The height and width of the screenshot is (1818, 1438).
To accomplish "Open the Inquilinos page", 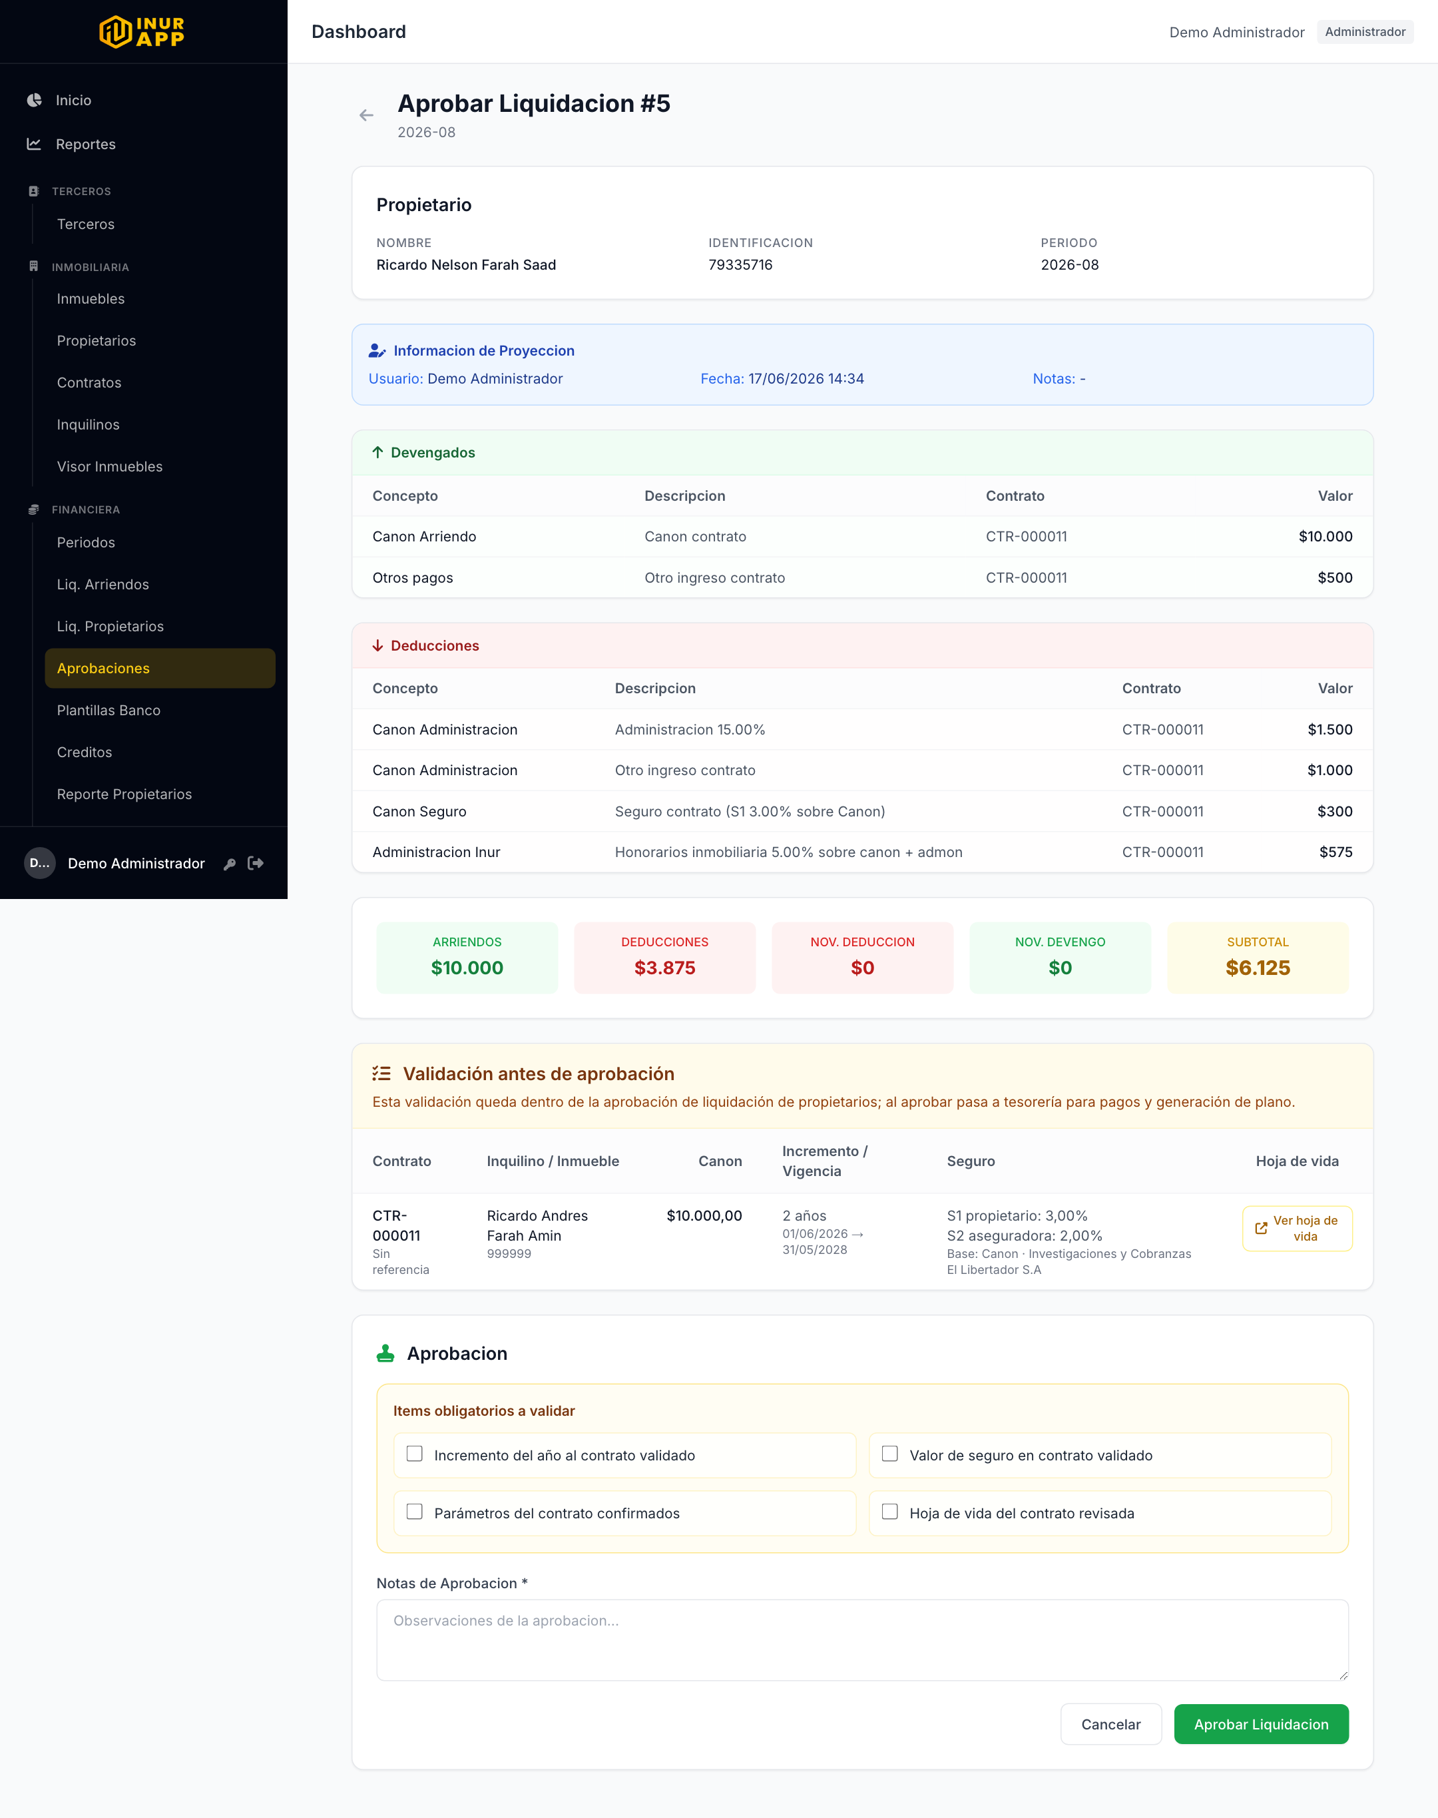I will (160, 426).
